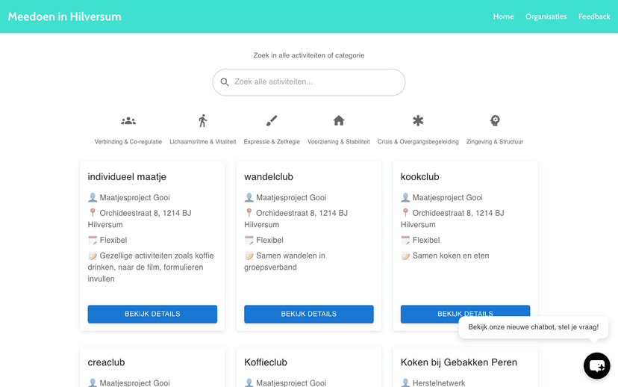This screenshot has height=387, width=618.
Task: Click 'Samen wandelen in groepsverband' description
Action: 284,261
